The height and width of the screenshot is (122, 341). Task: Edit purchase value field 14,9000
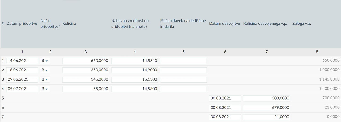(x=135, y=70)
